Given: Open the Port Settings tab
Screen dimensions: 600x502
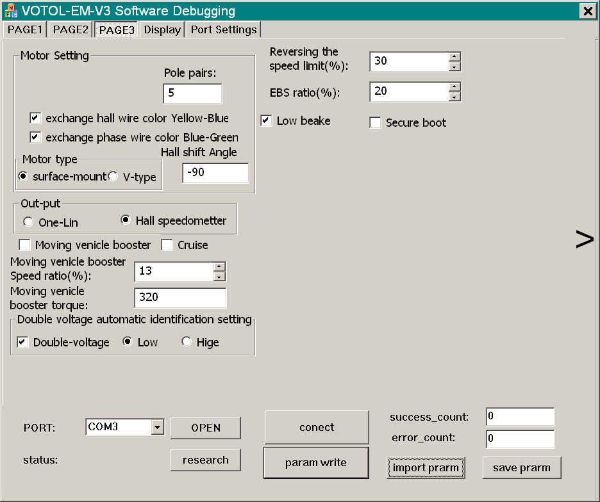Looking at the screenshot, I should point(223,29).
